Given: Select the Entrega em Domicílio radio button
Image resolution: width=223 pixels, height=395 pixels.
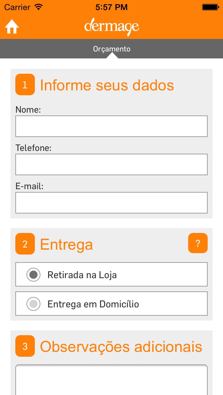Looking at the screenshot, I should 33,304.
